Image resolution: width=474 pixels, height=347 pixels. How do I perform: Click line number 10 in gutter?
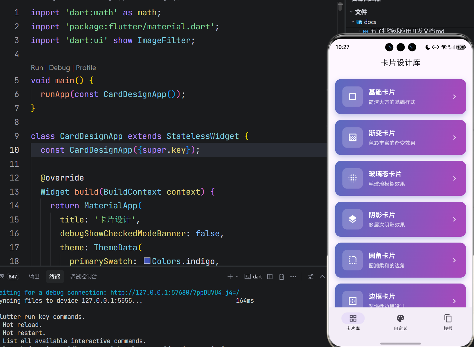(14, 150)
